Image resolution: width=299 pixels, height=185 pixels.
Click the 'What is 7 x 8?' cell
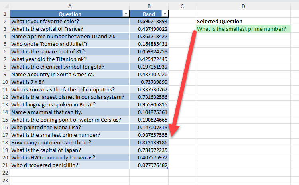pos(70,82)
